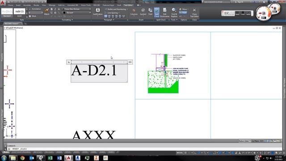Toggle Underline text formatting
Screen dimensions: 286x161
[52, 13]
